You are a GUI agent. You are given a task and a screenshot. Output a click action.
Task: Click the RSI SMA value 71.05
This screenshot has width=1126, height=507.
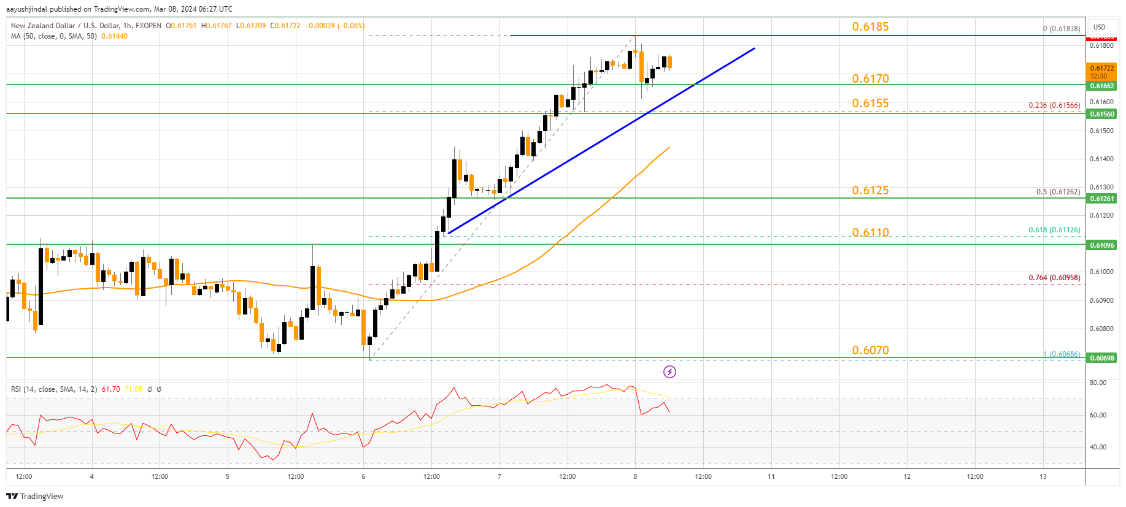(133, 389)
